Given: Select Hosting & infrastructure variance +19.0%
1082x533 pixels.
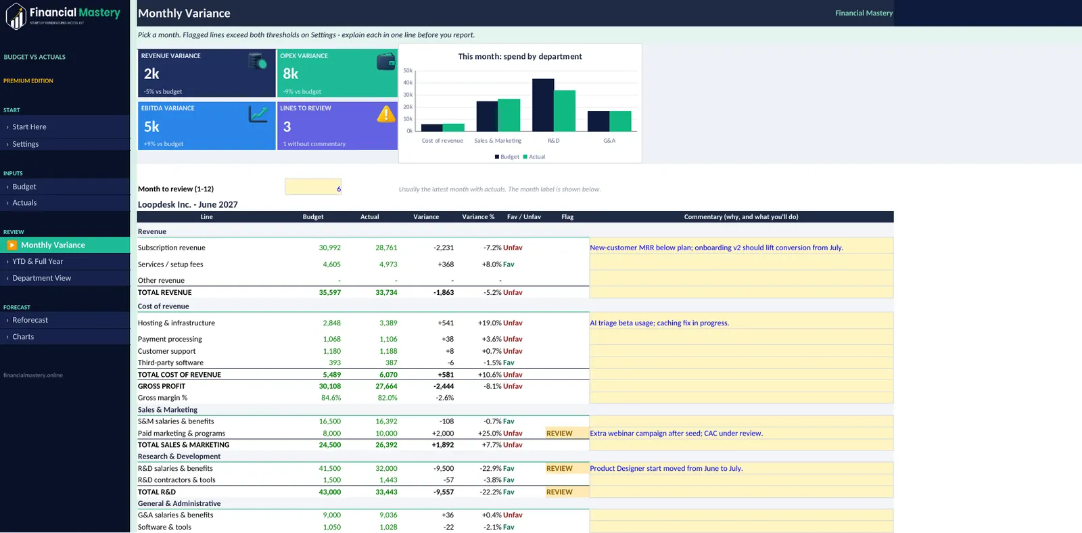Looking at the screenshot, I should (489, 323).
